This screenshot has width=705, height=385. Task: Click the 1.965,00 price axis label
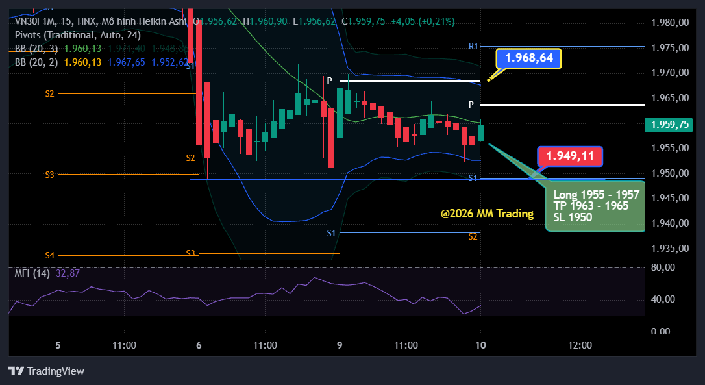coord(670,97)
